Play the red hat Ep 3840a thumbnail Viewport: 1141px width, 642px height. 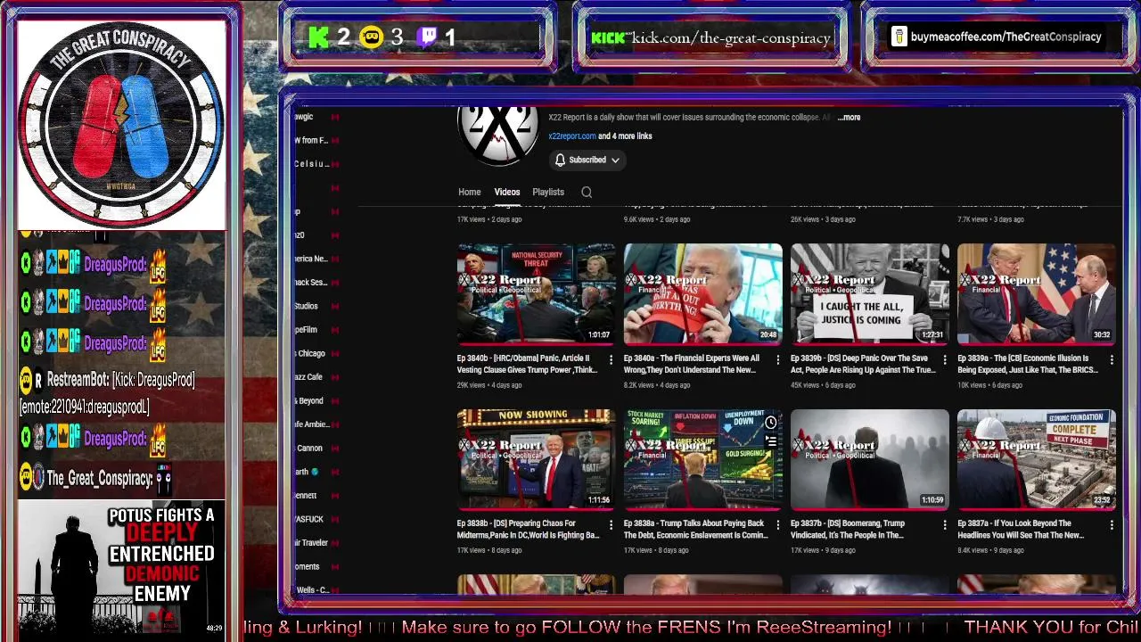pos(702,293)
